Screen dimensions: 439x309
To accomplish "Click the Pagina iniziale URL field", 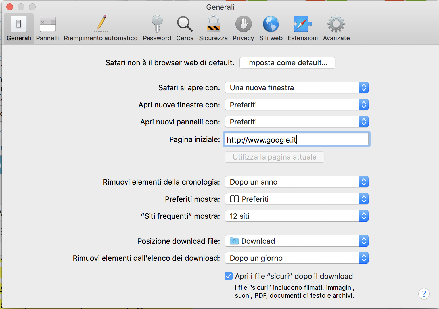I will (297, 139).
